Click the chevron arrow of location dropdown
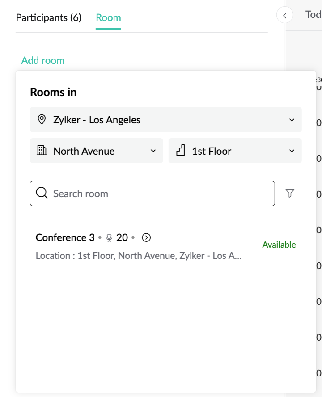 [x=292, y=120]
